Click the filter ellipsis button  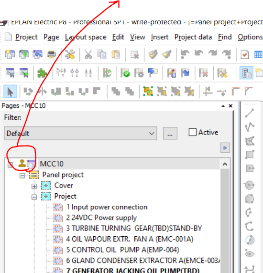[170, 133]
